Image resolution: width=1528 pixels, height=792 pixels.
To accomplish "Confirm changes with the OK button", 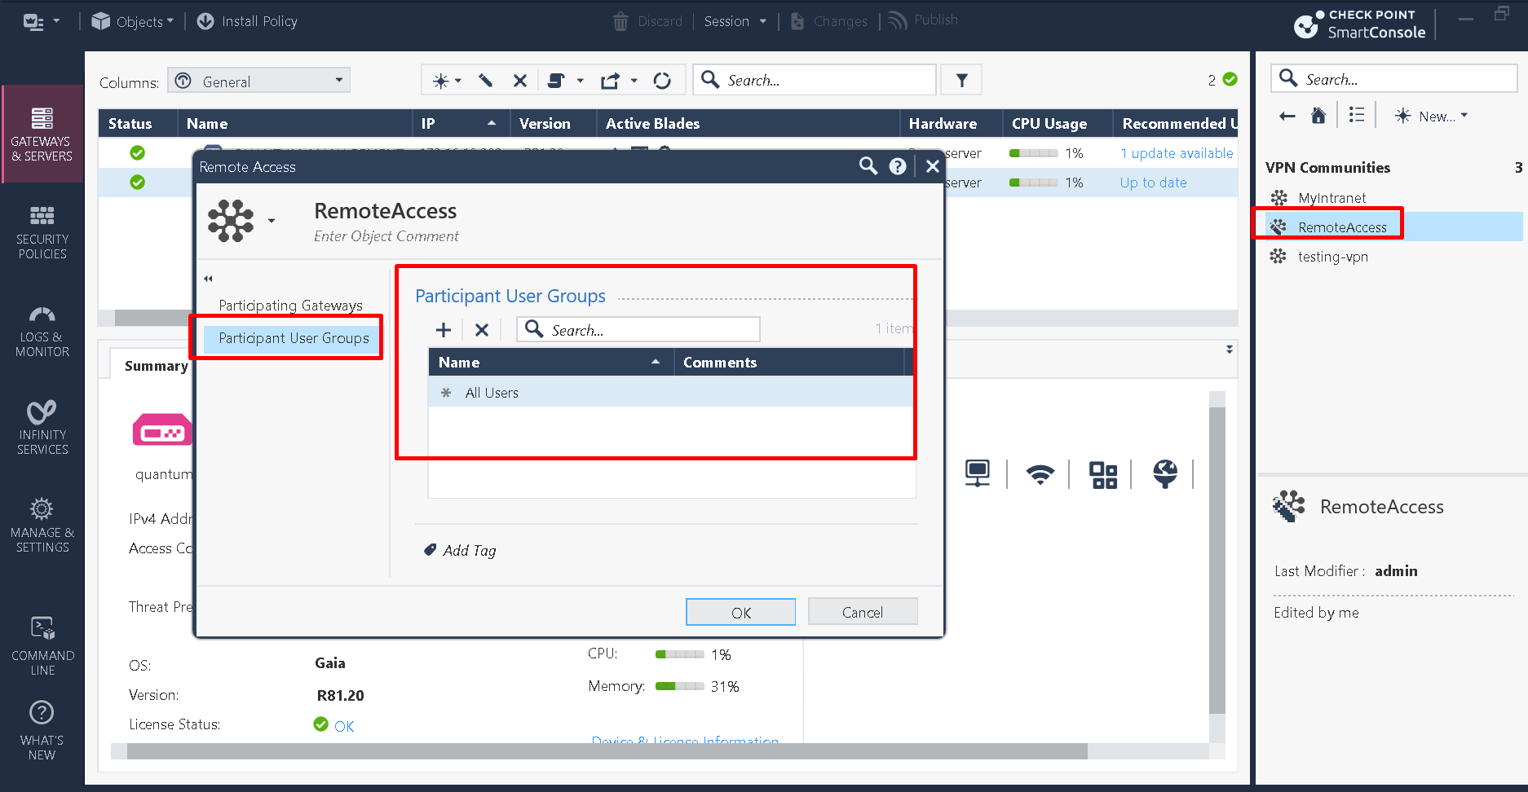I will pyautogui.click(x=740, y=611).
